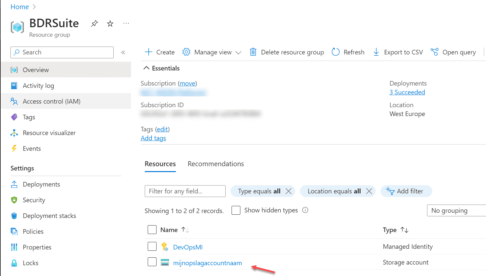Image resolution: width=486 pixels, height=276 pixels.
Task: Click the Manage view gear icon
Action: coord(186,52)
